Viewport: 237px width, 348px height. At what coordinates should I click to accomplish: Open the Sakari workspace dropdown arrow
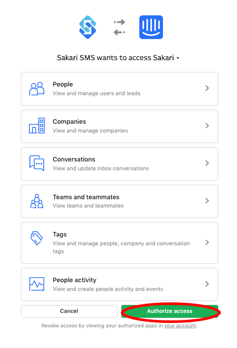(177, 58)
